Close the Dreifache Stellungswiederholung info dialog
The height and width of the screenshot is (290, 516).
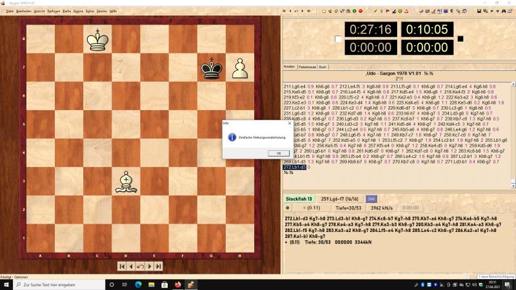pyautogui.click(x=289, y=122)
